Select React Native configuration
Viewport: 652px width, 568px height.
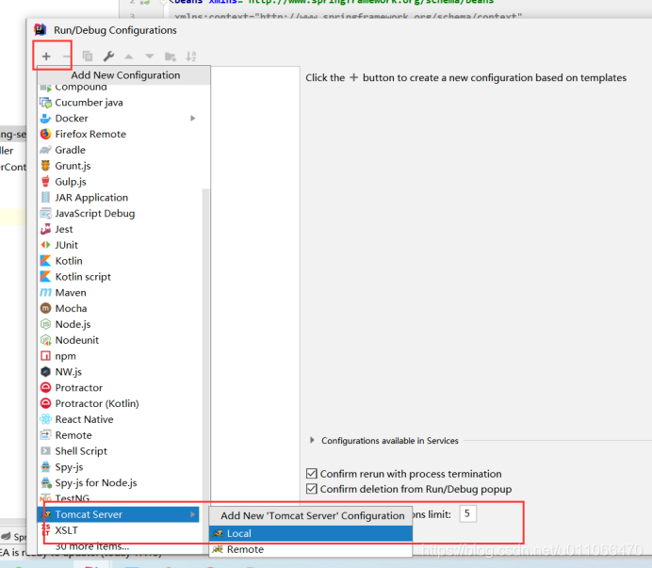click(120, 419)
